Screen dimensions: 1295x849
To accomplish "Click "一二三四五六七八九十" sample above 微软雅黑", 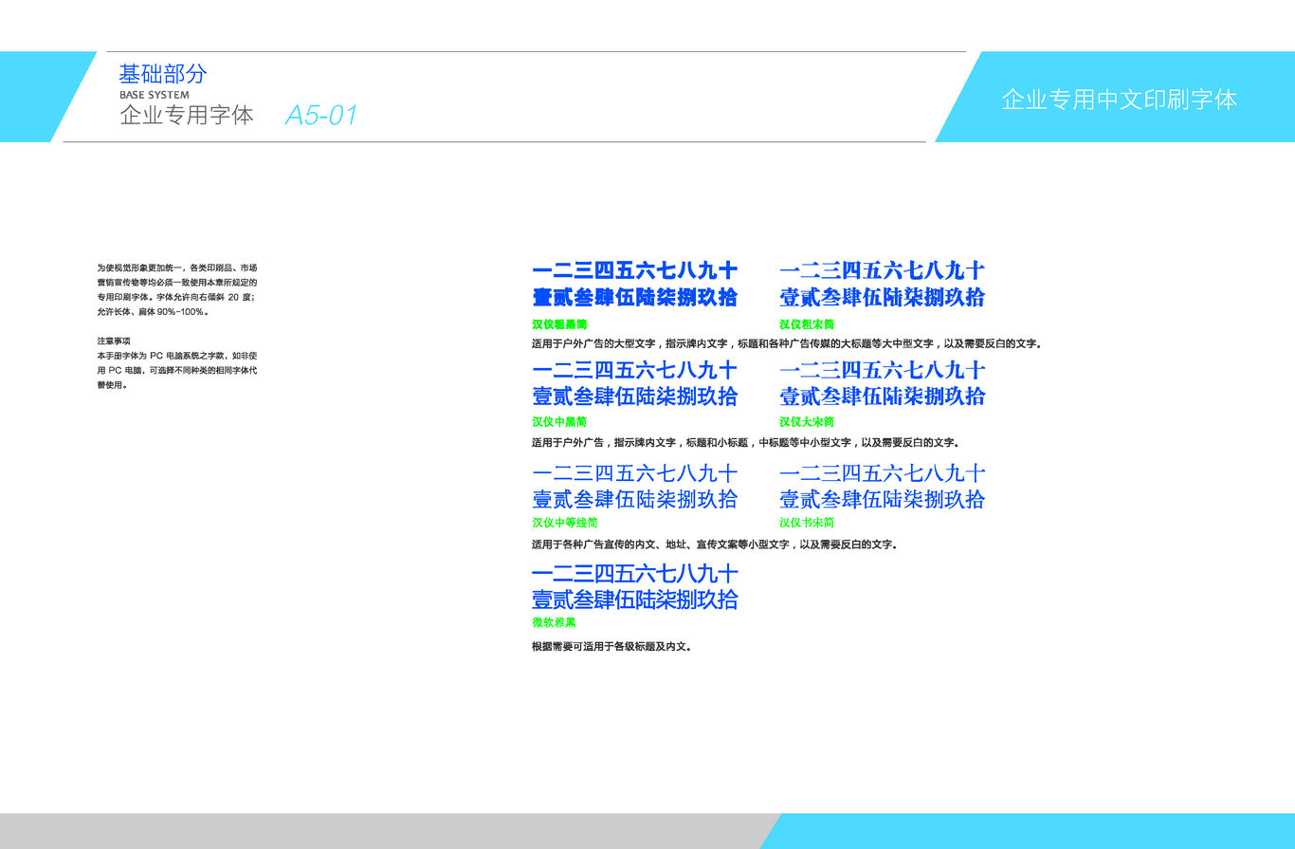I will coord(635,574).
